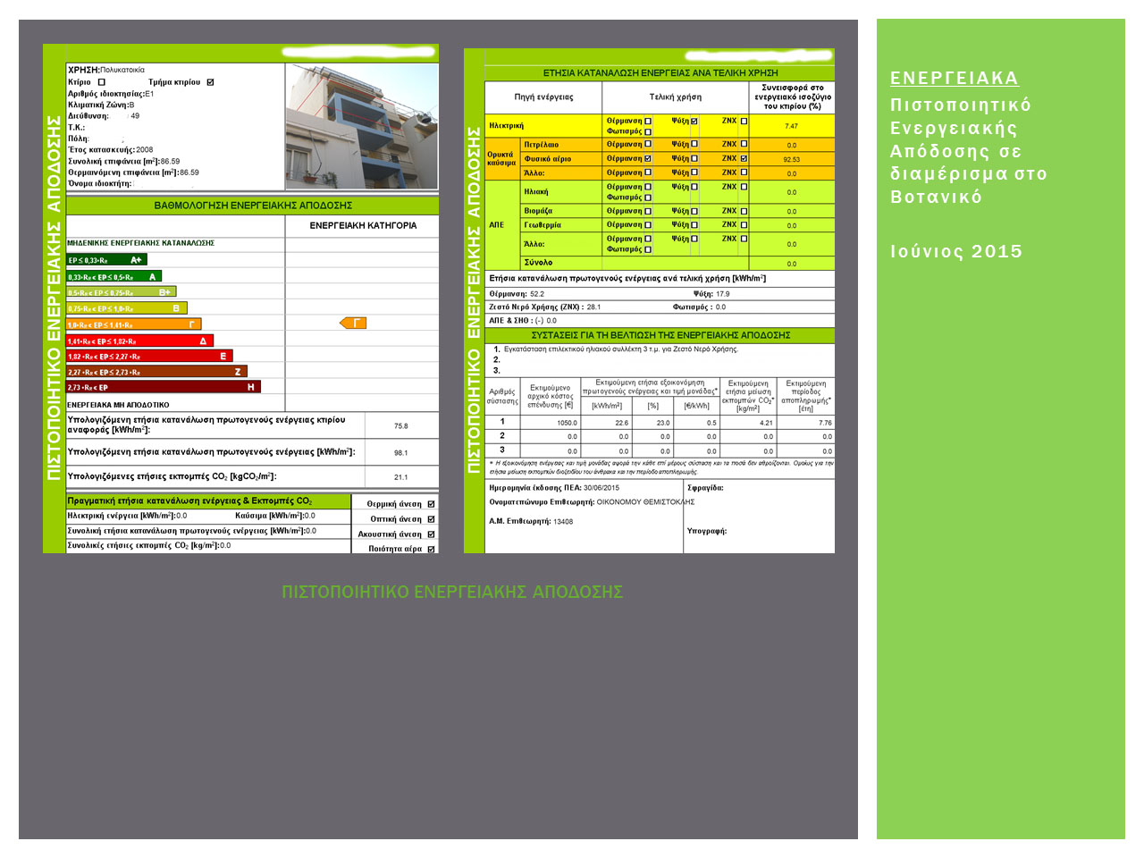Select the 75.8 reference building value

400,426
